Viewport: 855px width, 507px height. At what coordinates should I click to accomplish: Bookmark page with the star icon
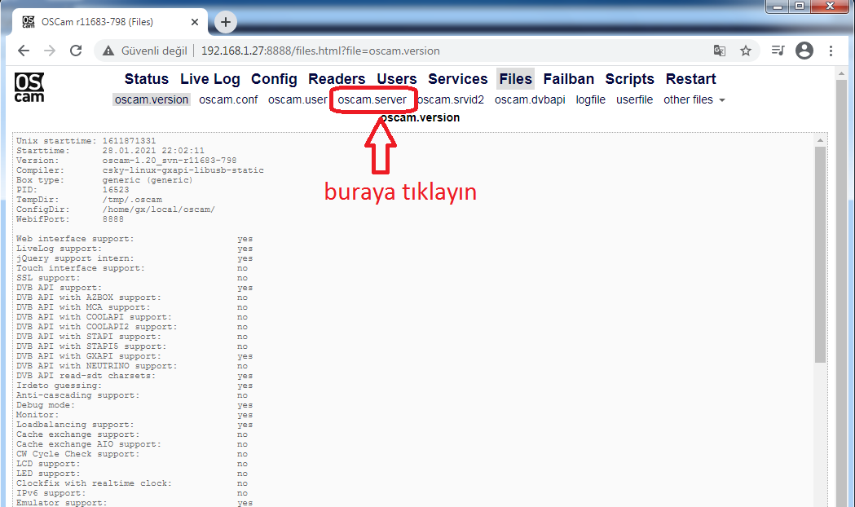[746, 51]
